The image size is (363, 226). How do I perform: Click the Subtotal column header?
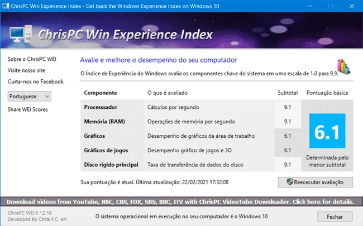tap(288, 93)
